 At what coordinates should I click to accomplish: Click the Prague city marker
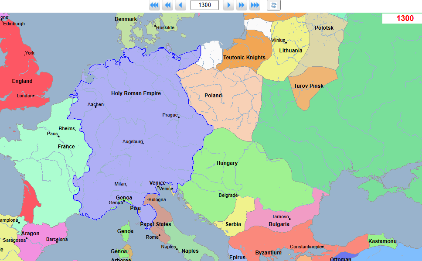click(x=179, y=117)
